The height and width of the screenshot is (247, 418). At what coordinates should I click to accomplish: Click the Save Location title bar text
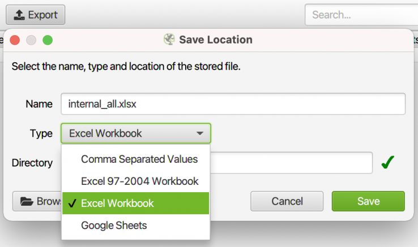click(x=216, y=40)
